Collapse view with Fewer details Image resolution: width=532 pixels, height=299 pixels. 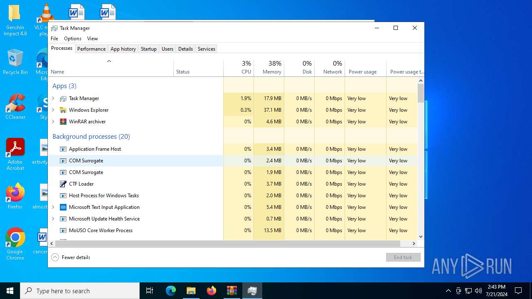[71, 257]
